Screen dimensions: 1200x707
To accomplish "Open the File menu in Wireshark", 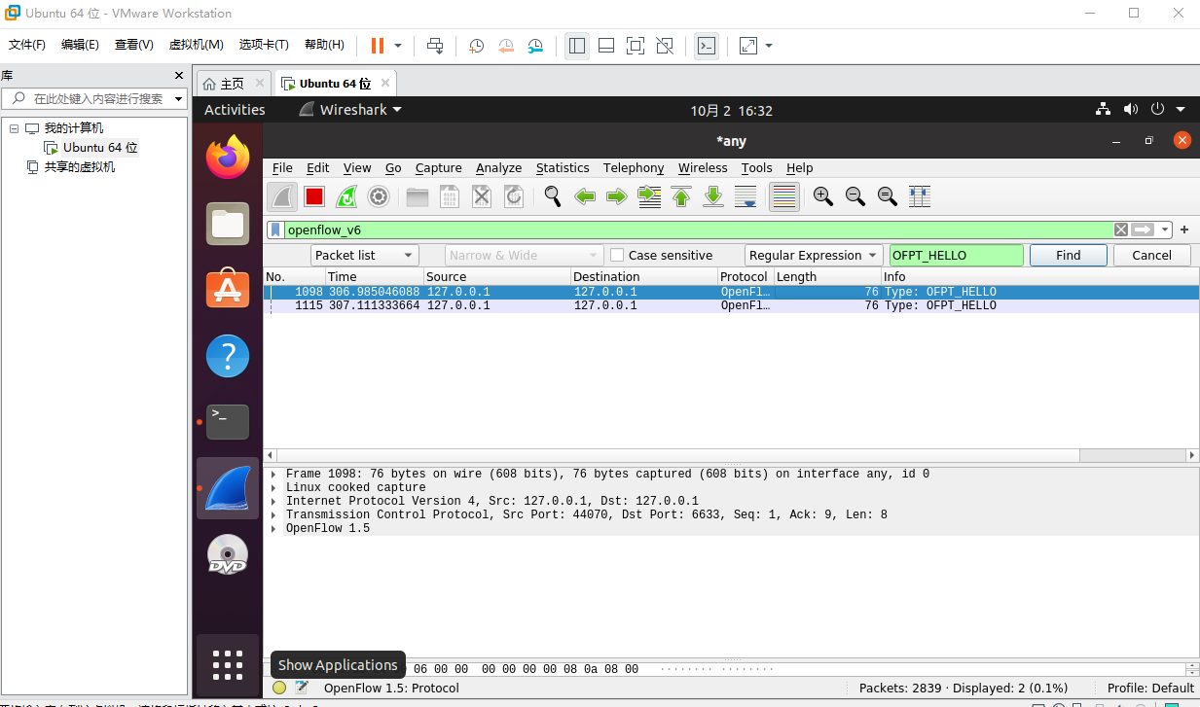I will 282,167.
